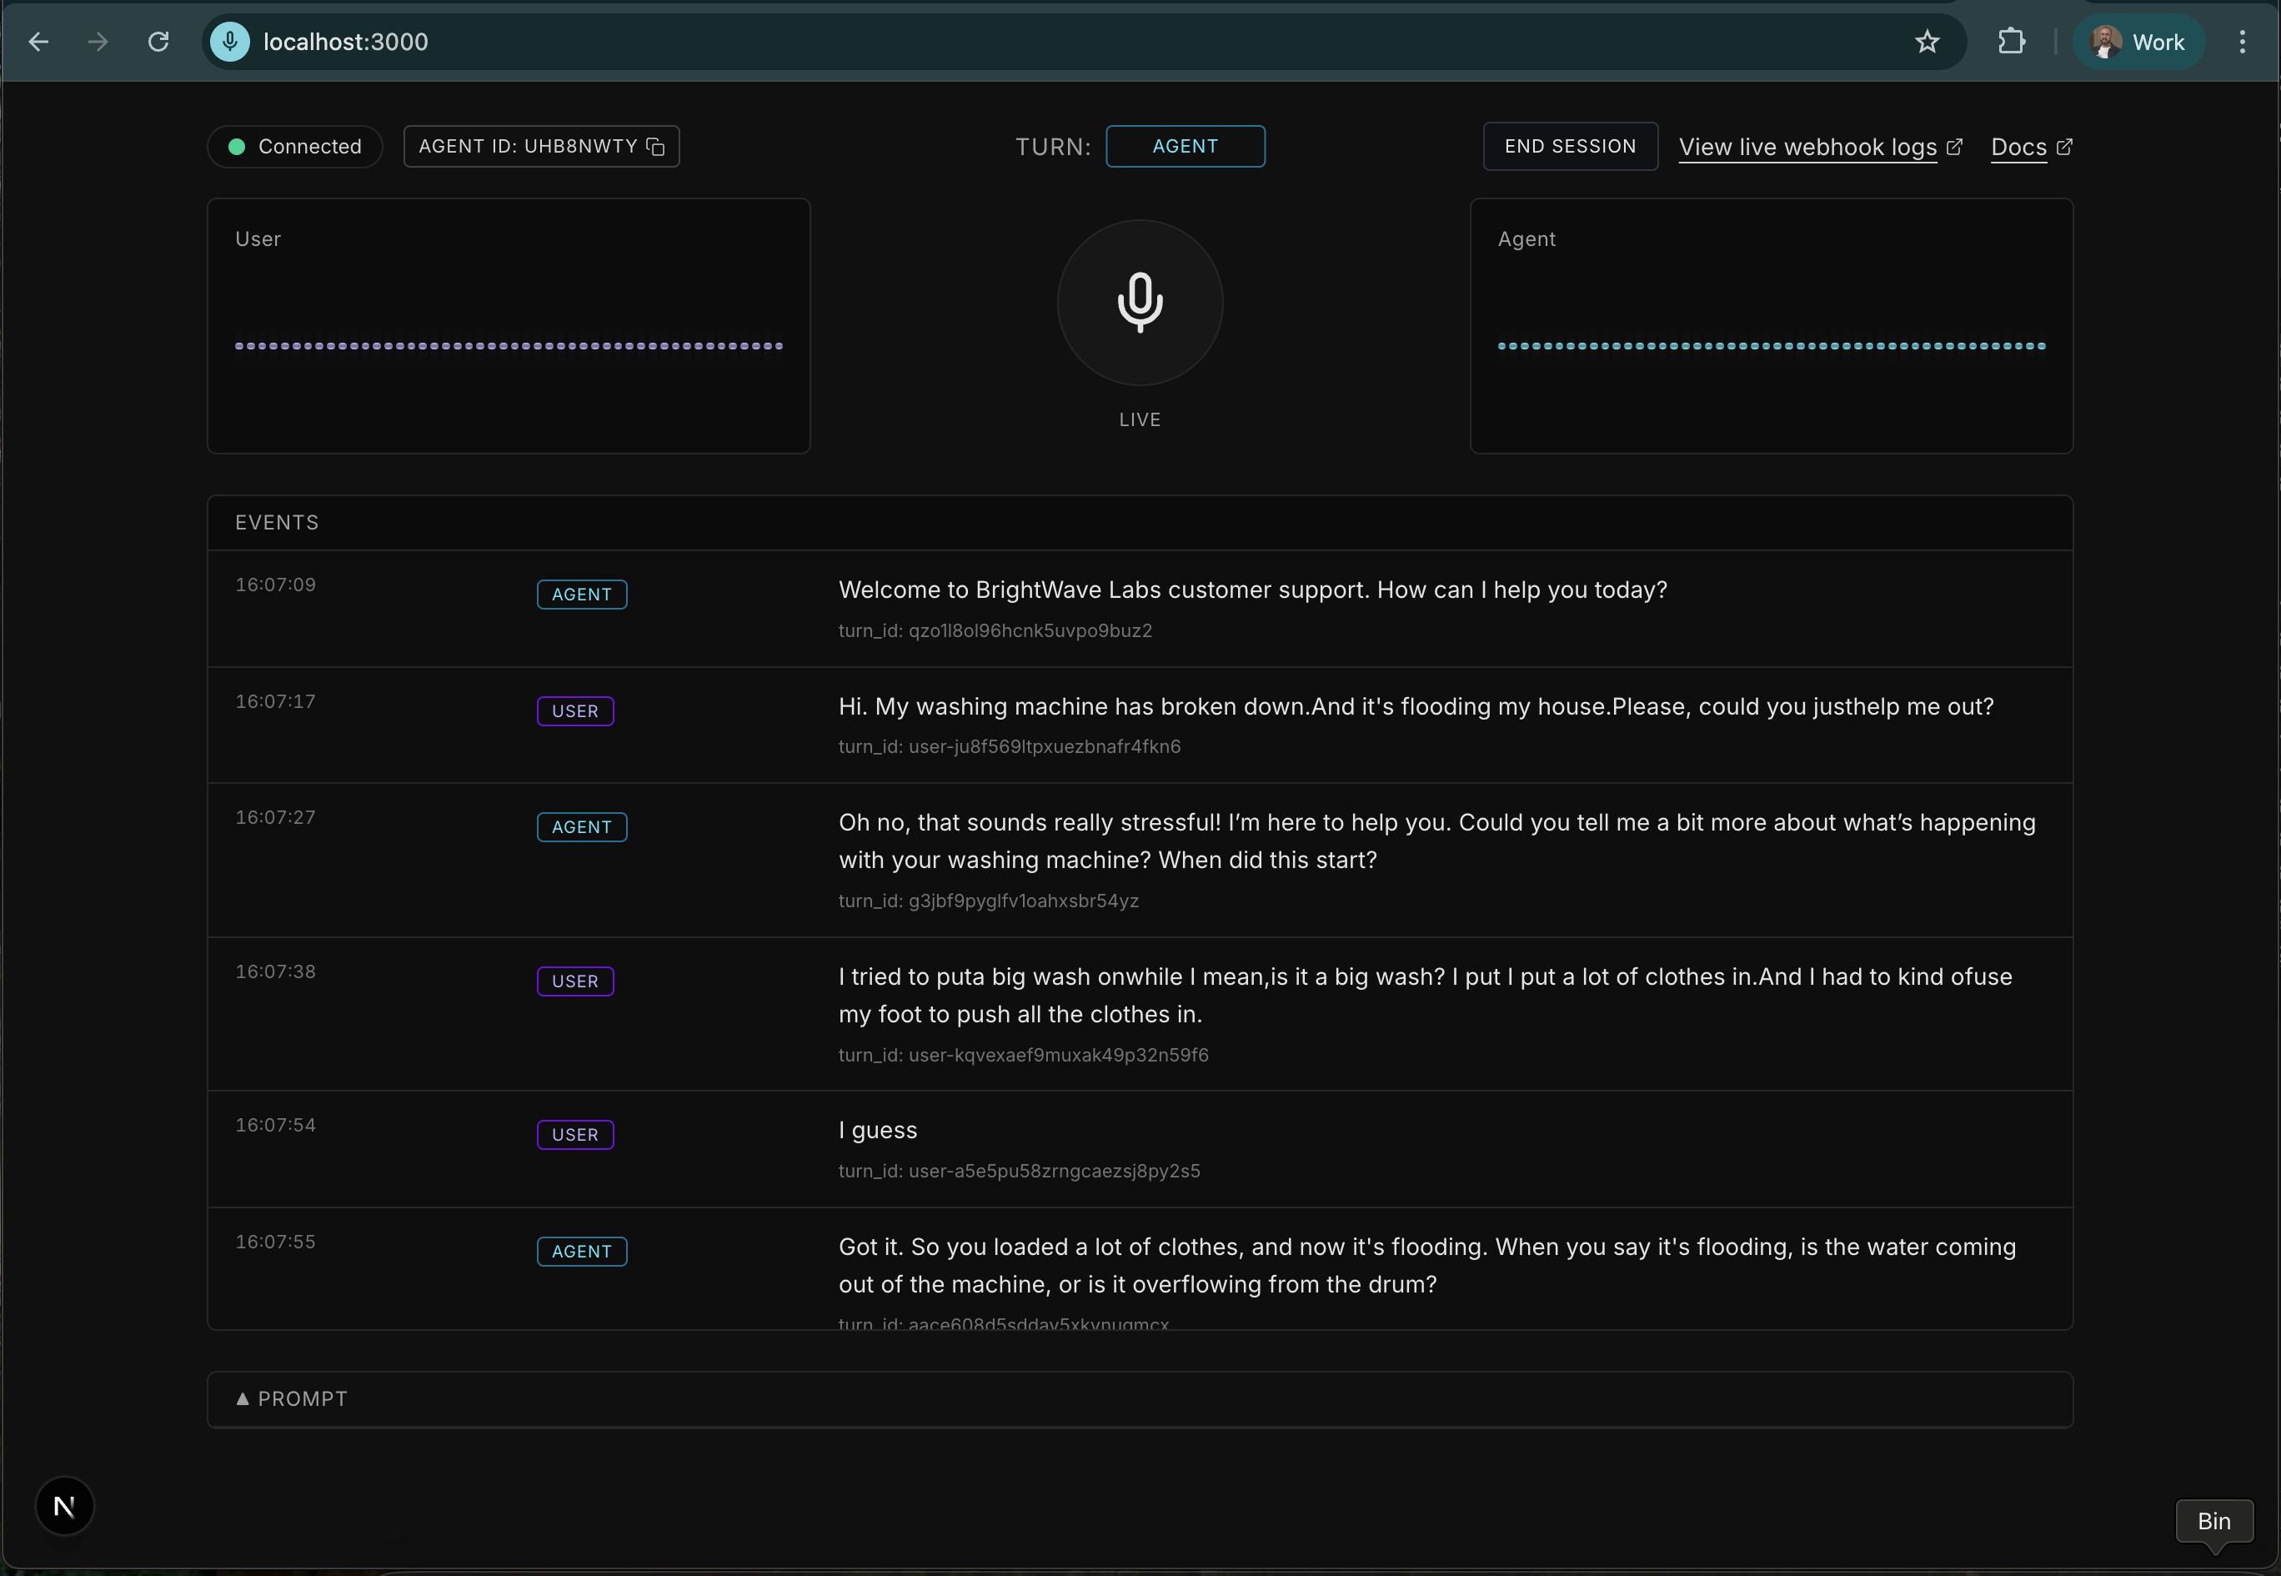Click the Connected status pill
Image resolution: width=2281 pixels, height=1576 pixels.
[294, 146]
